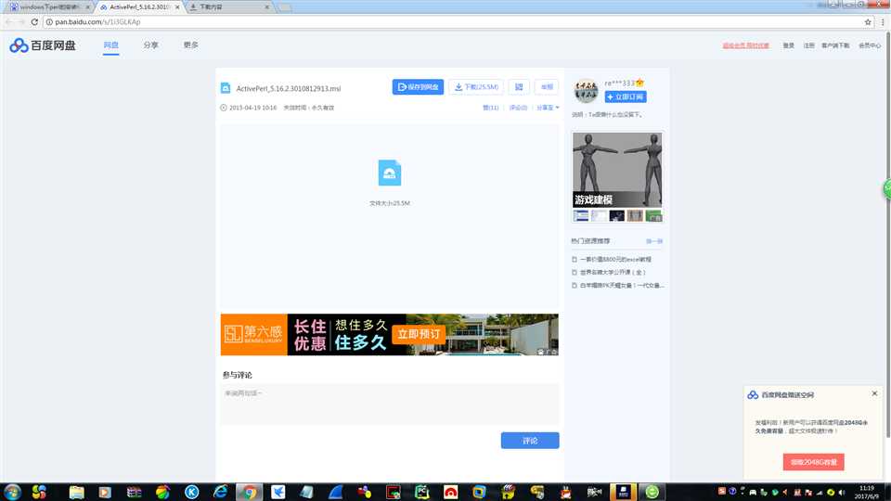Open the blue K circle taskbar icon
The height and width of the screenshot is (501, 891).
(191, 492)
